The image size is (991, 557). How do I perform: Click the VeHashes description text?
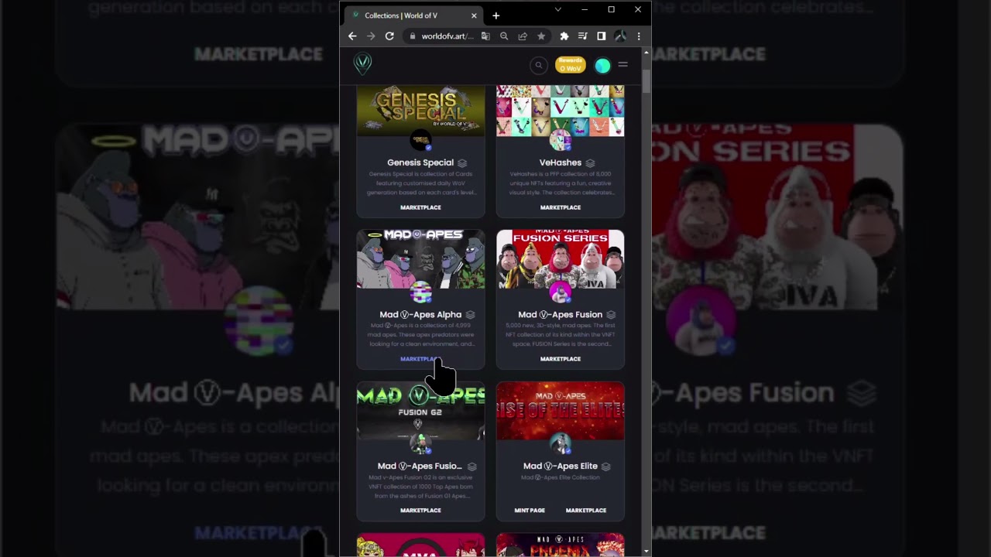tap(561, 183)
